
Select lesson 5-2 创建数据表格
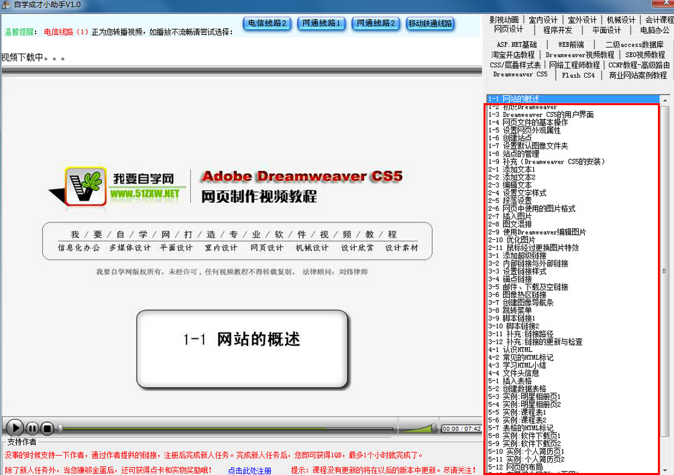click(x=573, y=389)
